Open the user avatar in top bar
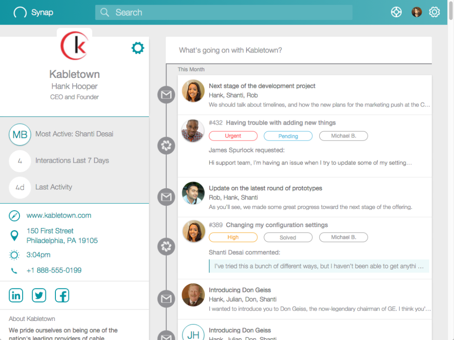454x340 pixels. coord(417,12)
